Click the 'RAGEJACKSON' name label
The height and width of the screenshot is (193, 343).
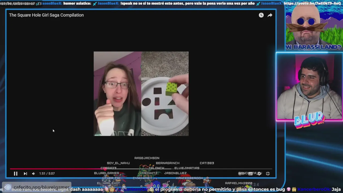pos(147,158)
